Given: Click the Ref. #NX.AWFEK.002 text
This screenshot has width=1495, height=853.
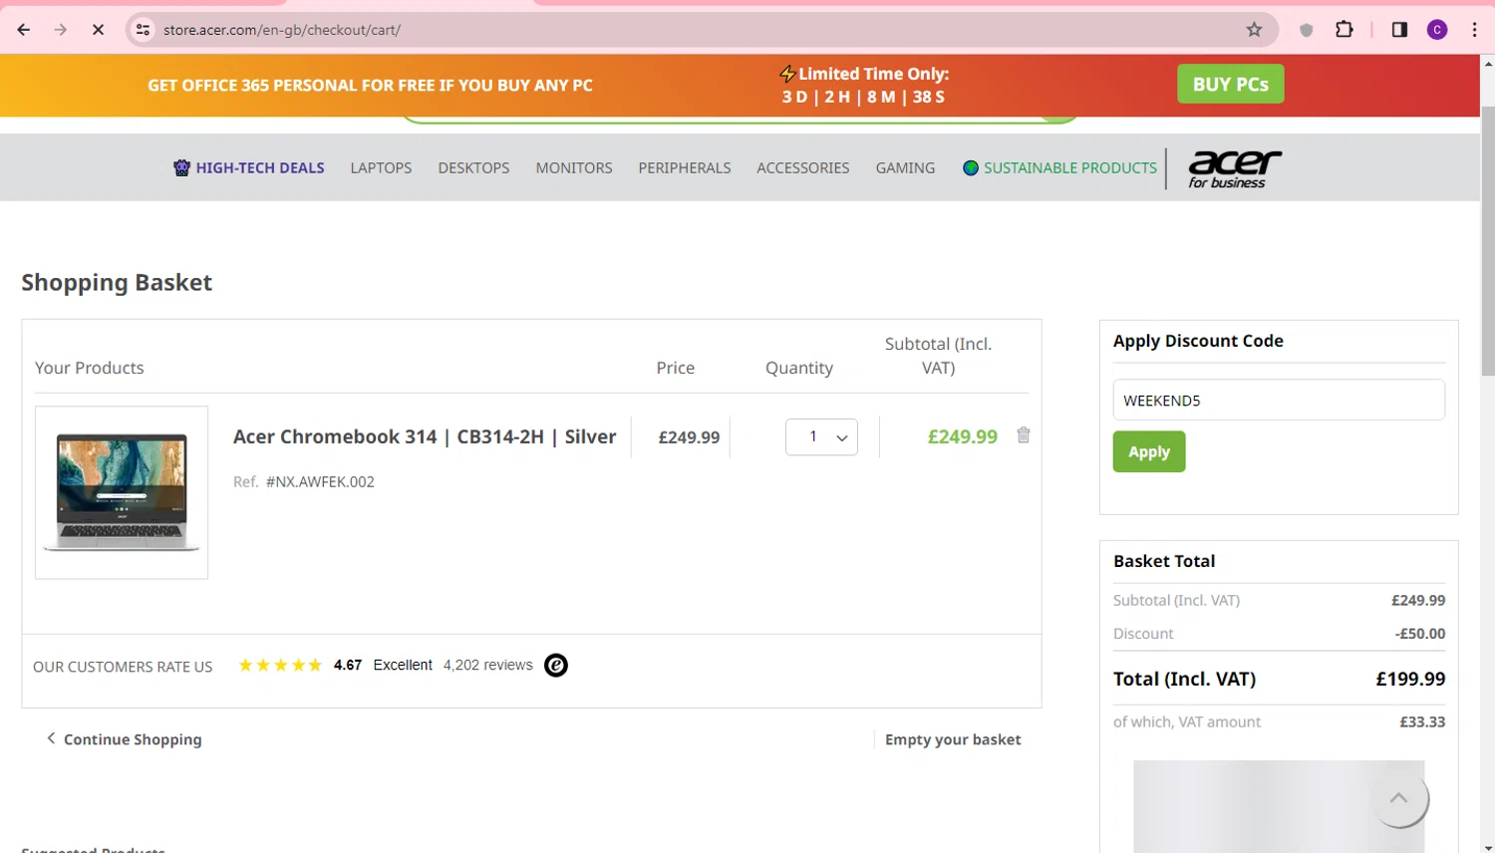Looking at the screenshot, I should (304, 481).
